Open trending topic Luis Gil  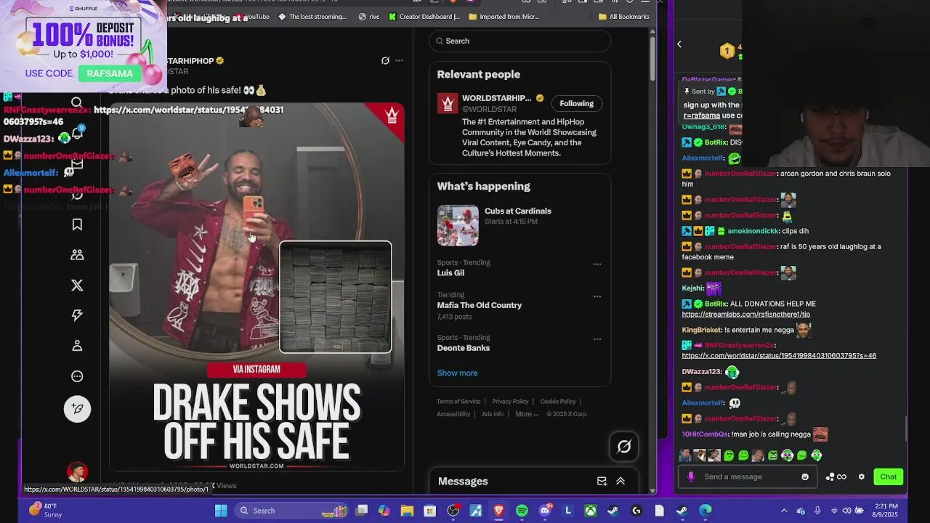450,272
